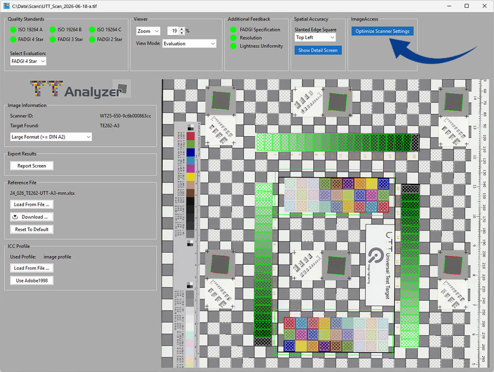The image size is (494, 372).
Task: Click the green FADGI 4 Star status indicator
Action: tap(13, 40)
